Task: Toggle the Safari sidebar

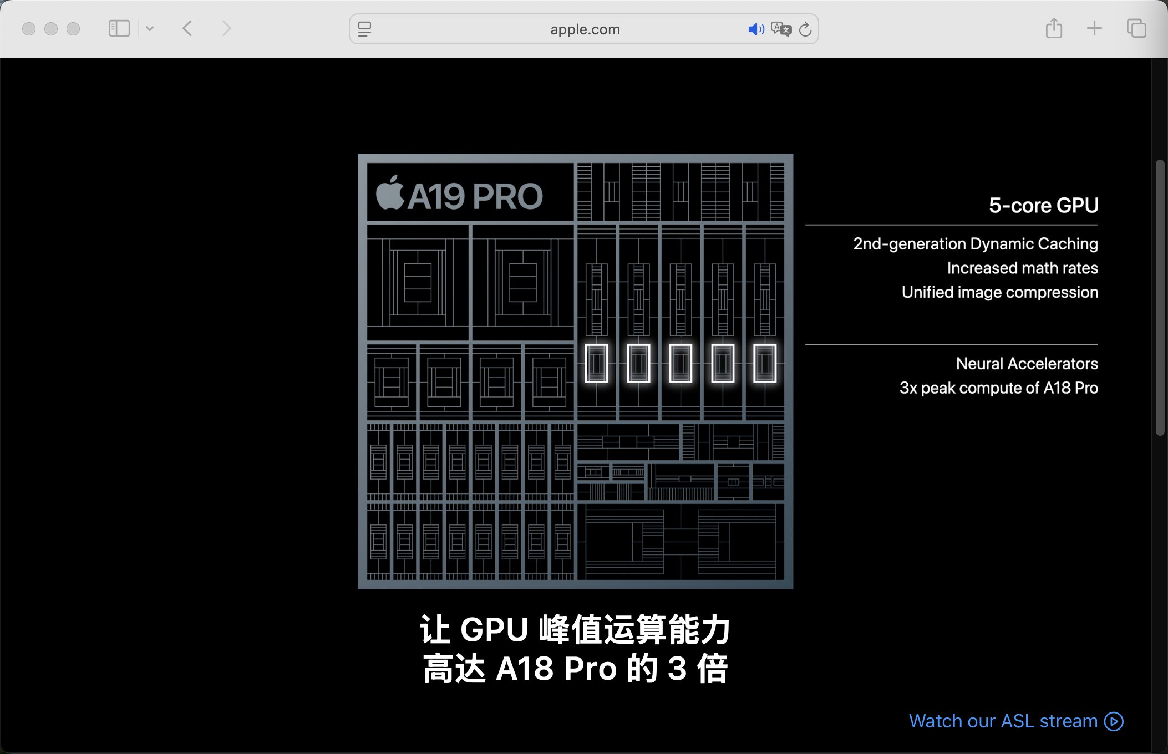Action: [119, 28]
